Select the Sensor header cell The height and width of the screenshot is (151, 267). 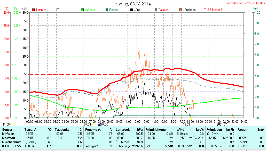(x=7, y=130)
